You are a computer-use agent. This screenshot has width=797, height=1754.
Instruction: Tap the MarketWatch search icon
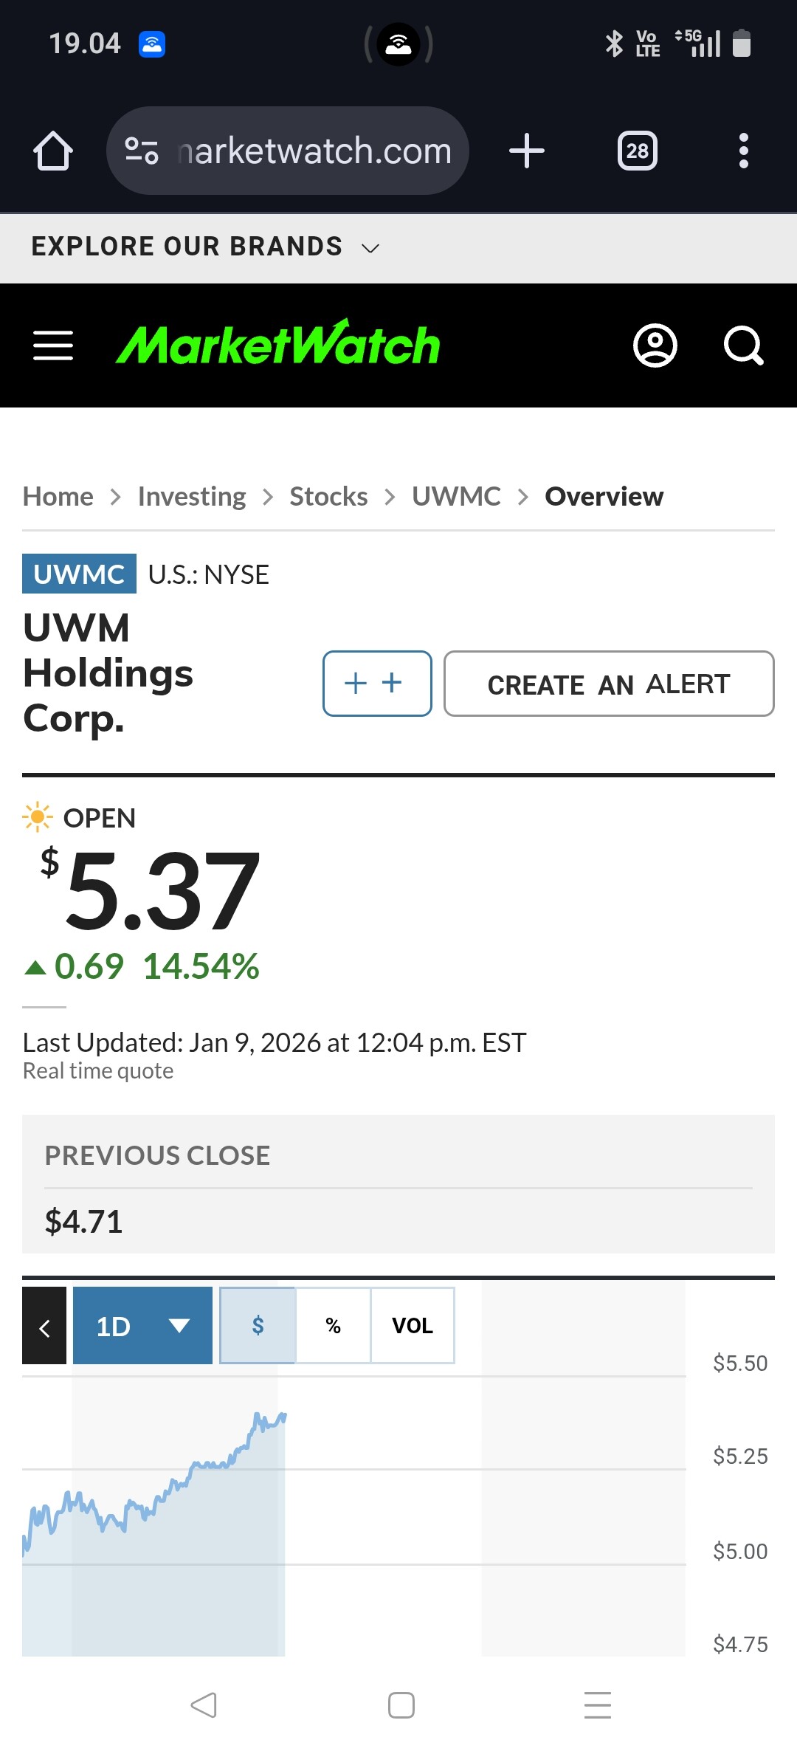coord(743,345)
